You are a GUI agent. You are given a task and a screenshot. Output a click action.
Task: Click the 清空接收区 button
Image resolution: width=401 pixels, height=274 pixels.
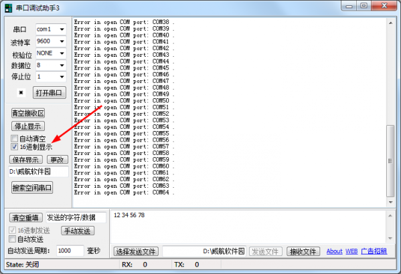(28, 113)
